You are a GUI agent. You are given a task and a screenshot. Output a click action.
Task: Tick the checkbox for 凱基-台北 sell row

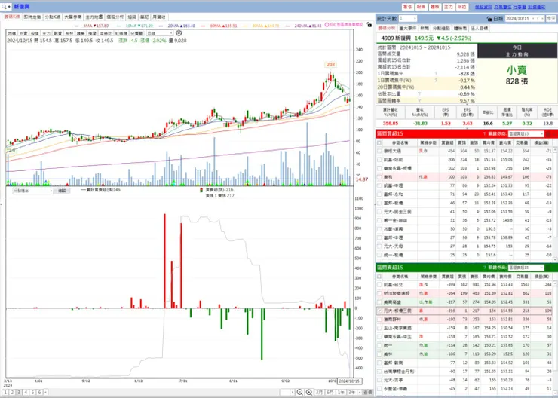[x=379, y=285]
